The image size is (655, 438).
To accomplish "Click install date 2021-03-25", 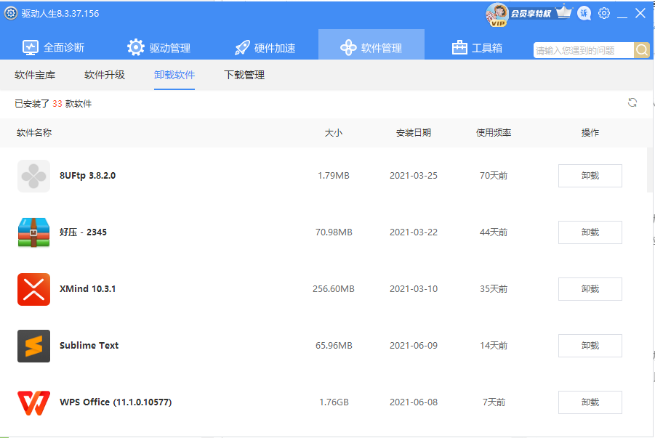I will [x=414, y=176].
